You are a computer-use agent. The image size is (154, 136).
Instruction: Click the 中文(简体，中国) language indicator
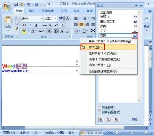(53, 133)
